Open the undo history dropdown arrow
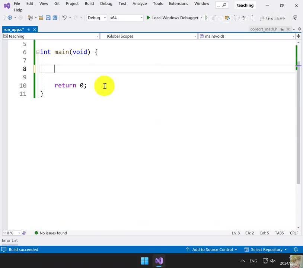Viewport: 303px width, 268px height. pyautogui.click(x=70, y=18)
